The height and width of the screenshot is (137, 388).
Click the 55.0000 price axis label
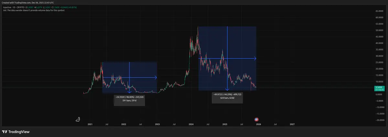pyautogui.click(x=380, y=24)
